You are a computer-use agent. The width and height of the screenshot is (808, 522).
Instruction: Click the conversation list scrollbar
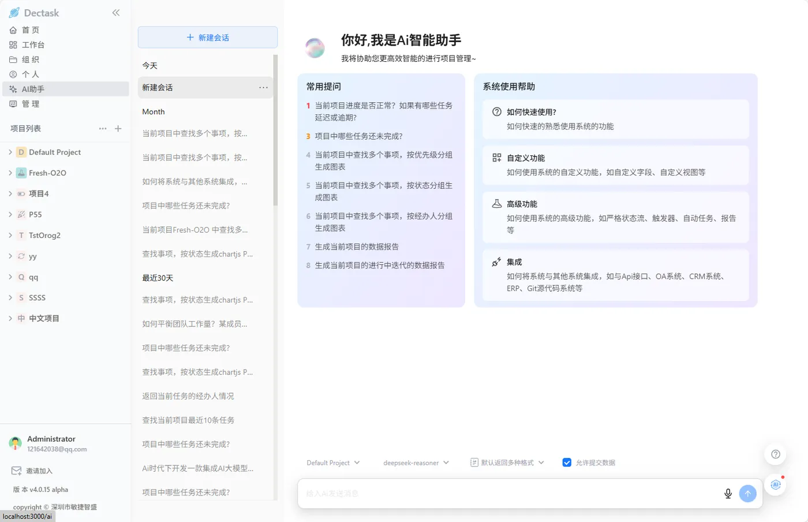[x=275, y=130]
